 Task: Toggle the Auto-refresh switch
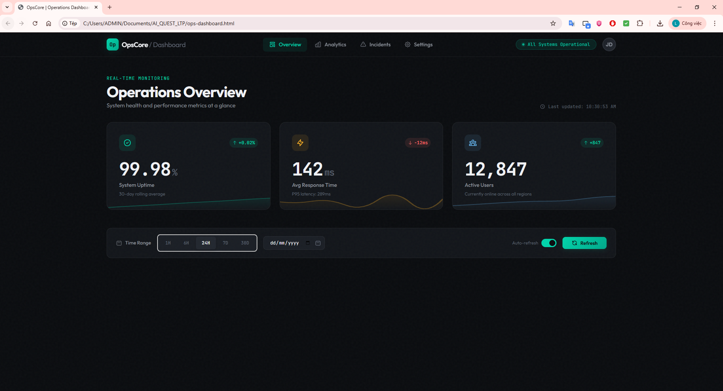[x=549, y=243]
